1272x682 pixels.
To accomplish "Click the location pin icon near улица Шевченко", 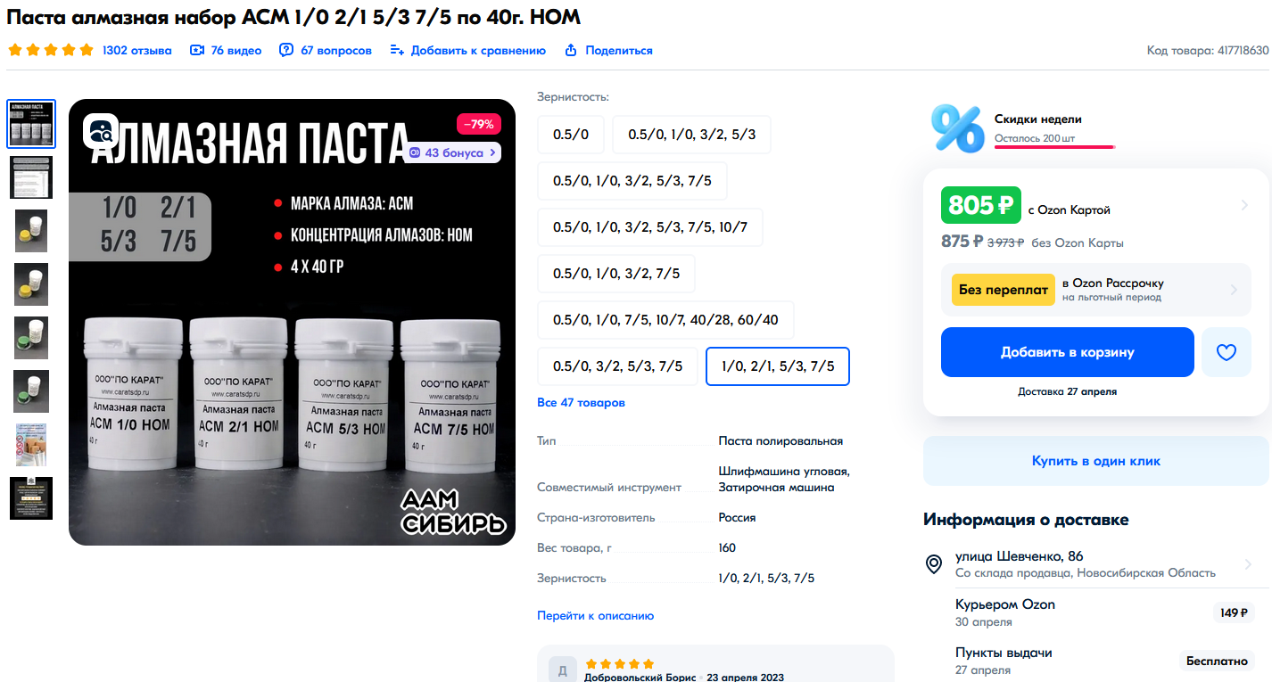I will [x=934, y=564].
